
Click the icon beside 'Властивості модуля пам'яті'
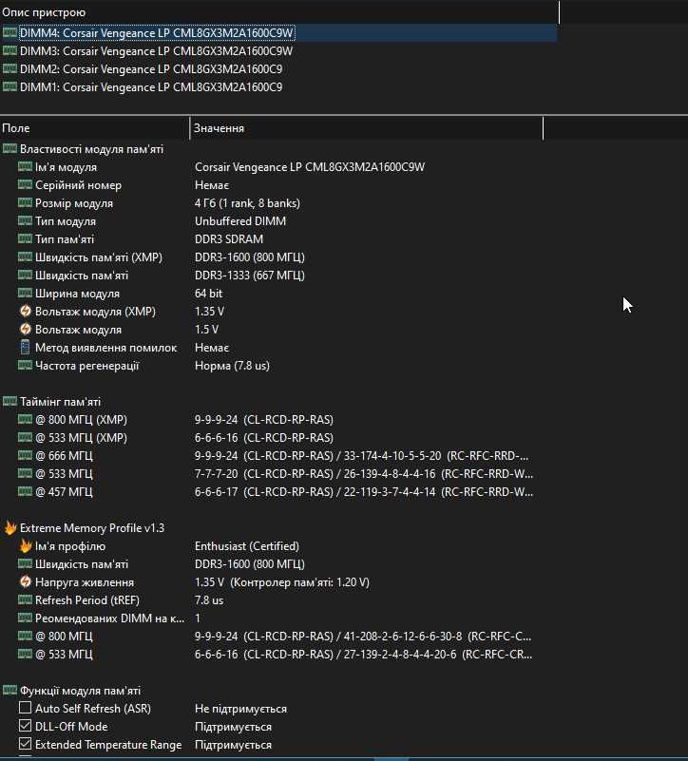(10, 148)
